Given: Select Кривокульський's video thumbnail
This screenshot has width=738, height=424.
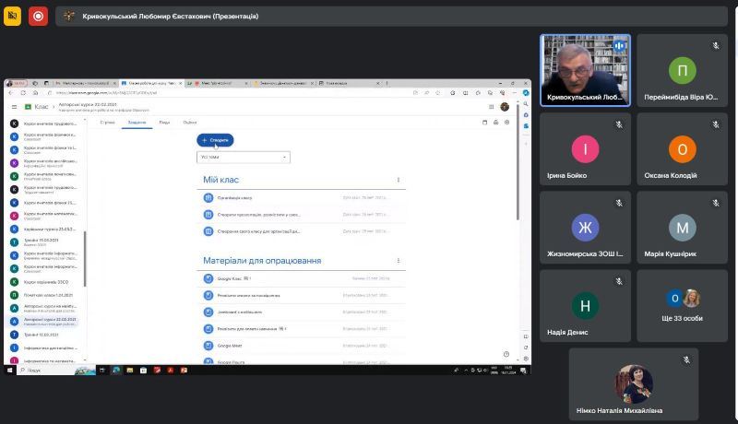Looking at the screenshot, I should [585, 70].
